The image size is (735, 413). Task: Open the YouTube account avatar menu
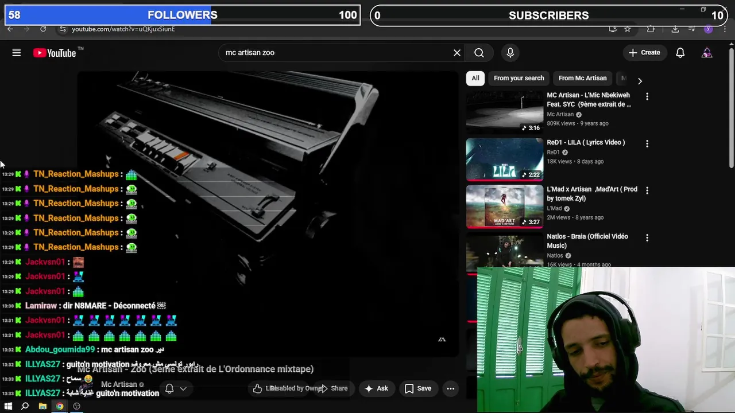tap(707, 53)
